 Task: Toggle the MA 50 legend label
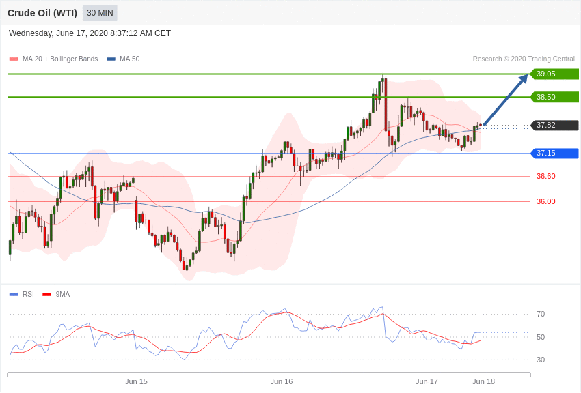pos(130,59)
